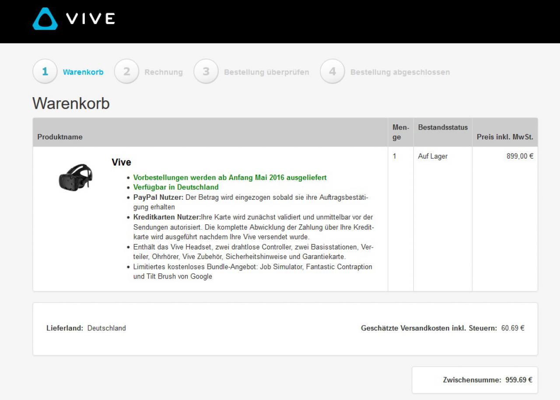The image size is (560, 400).
Task: Click the Lieferland label
Action: [x=65, y=328]
